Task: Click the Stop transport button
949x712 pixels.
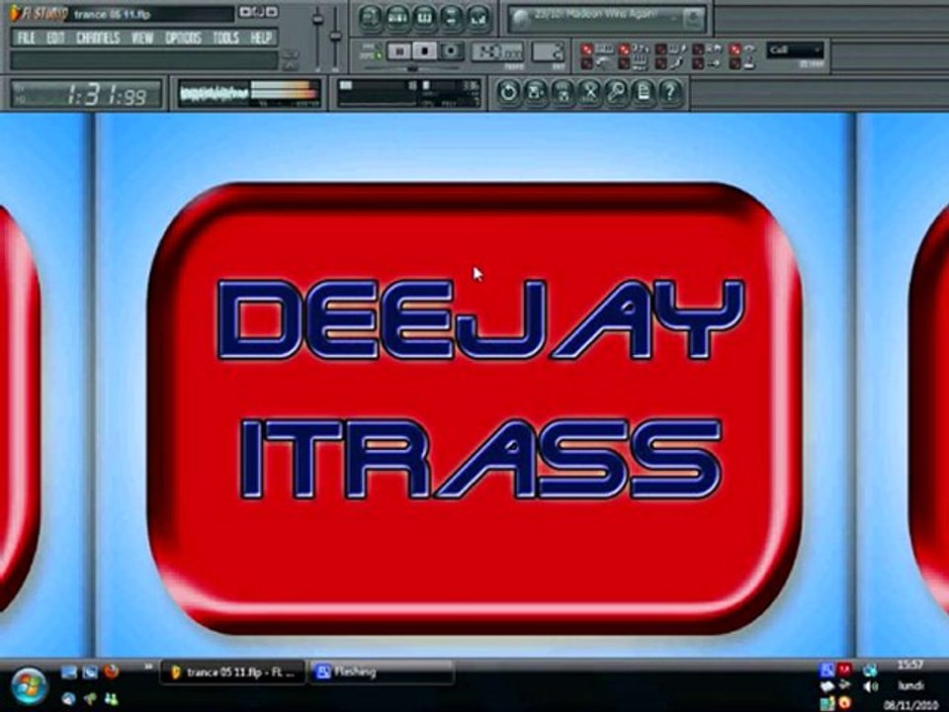Action: pos(425,51)
